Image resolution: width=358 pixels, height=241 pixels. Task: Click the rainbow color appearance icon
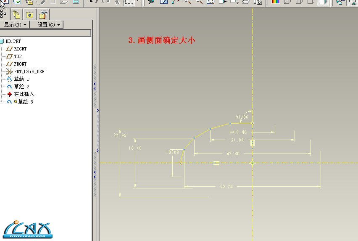tap(275, 2)
